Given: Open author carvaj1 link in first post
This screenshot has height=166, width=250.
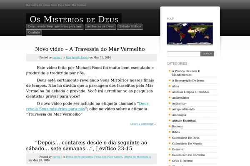Looking at the screenshot, I should (x=57, y=58).
